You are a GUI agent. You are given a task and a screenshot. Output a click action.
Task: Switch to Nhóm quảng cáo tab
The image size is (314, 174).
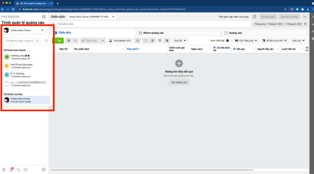point(179,33)
